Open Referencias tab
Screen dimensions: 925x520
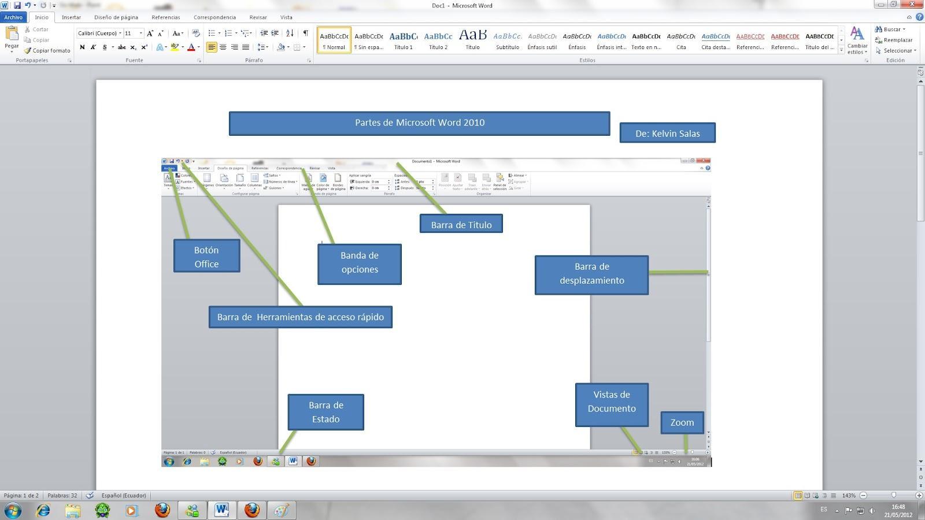(166, 17)
